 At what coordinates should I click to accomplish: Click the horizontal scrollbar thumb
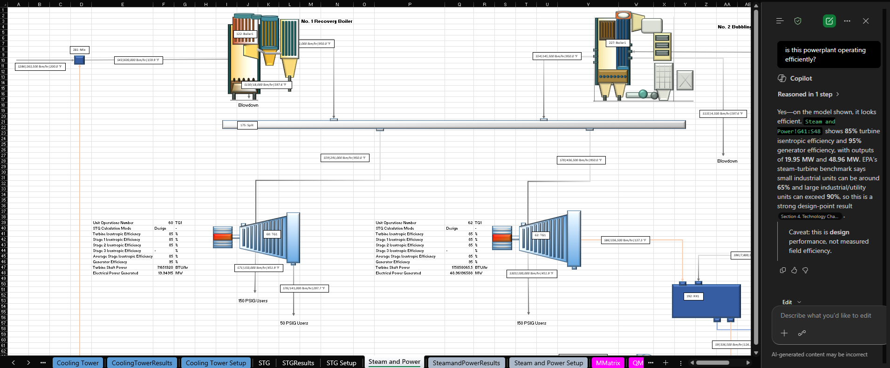point(712,363)
